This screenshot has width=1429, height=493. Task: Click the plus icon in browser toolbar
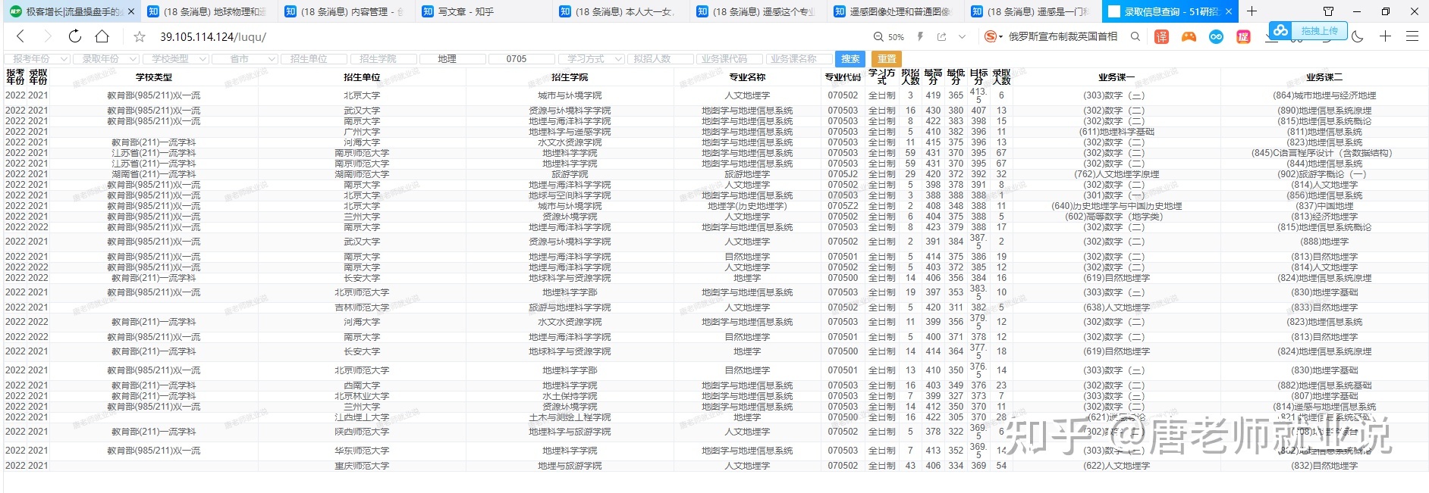1385,36
